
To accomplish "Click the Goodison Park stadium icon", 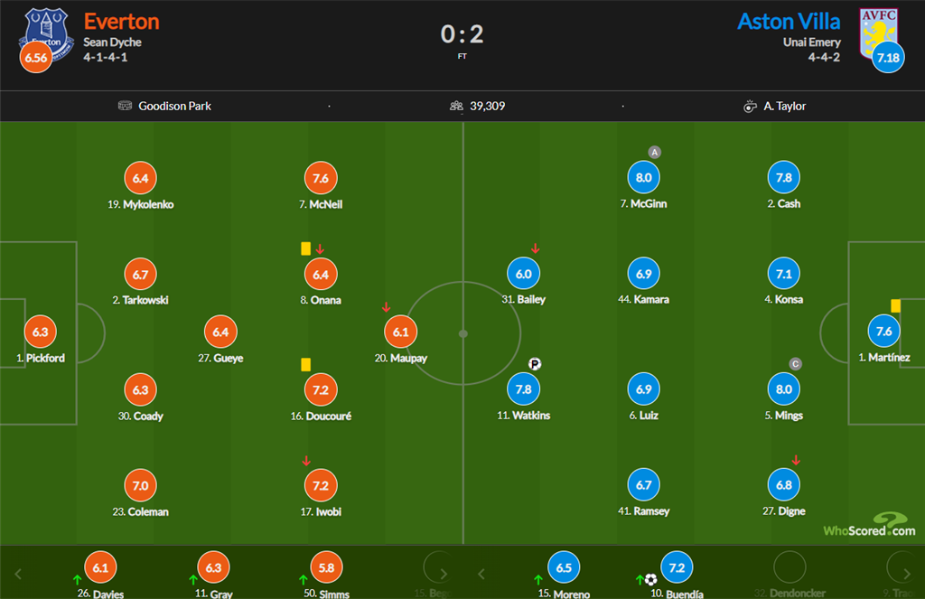I will tap(125, 106).
